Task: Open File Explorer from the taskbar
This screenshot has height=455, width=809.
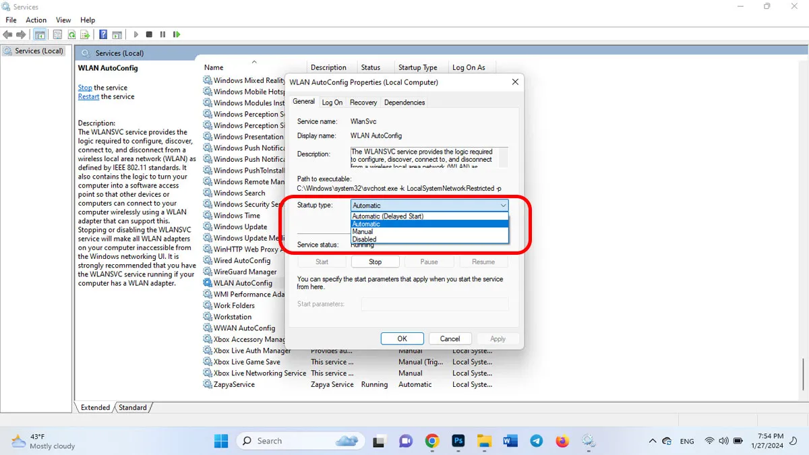Action: (484, 441)
